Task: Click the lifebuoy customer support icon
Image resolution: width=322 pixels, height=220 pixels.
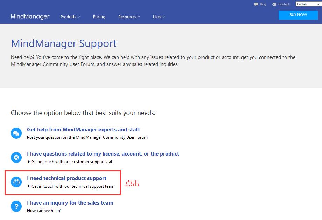Action: click(16, 158)
